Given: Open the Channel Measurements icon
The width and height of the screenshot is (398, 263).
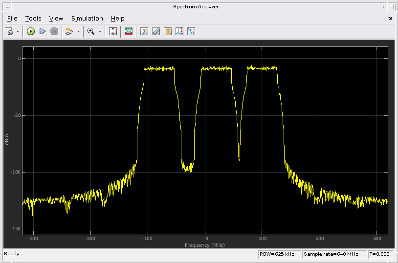Looking at the screenshot, I should (168, 31).
